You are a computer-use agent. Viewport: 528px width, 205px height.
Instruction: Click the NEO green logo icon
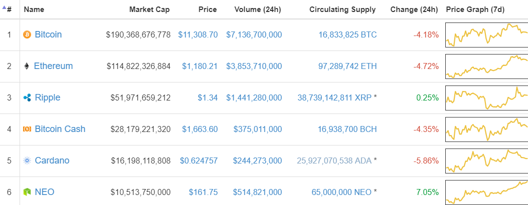[27, 192]
